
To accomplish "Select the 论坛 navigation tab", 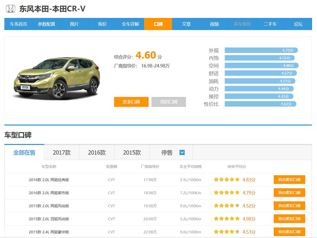I will (x=298, y=24).
